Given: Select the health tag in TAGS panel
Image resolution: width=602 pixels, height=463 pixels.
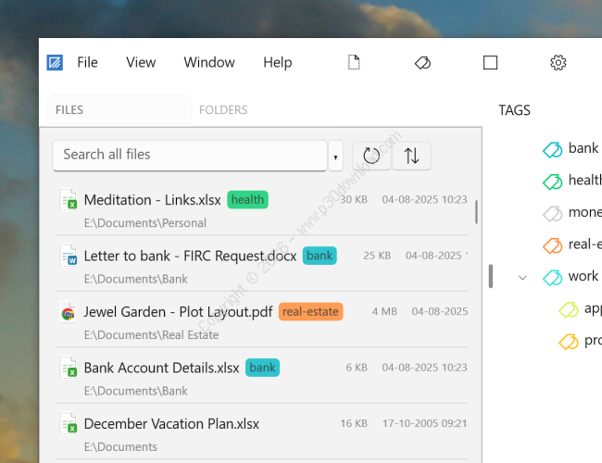Looking at the screenshot, I should pyautogui.click(x=583, y=181).
